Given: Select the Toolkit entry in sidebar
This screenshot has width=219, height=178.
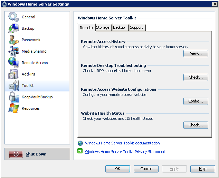Looking at the screenshot, I should click(37, 86).
